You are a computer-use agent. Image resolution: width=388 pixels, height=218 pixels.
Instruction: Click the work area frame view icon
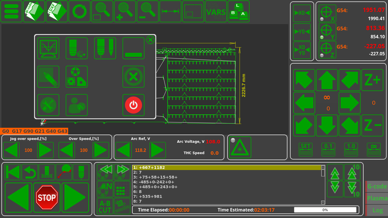pos(193,11)
